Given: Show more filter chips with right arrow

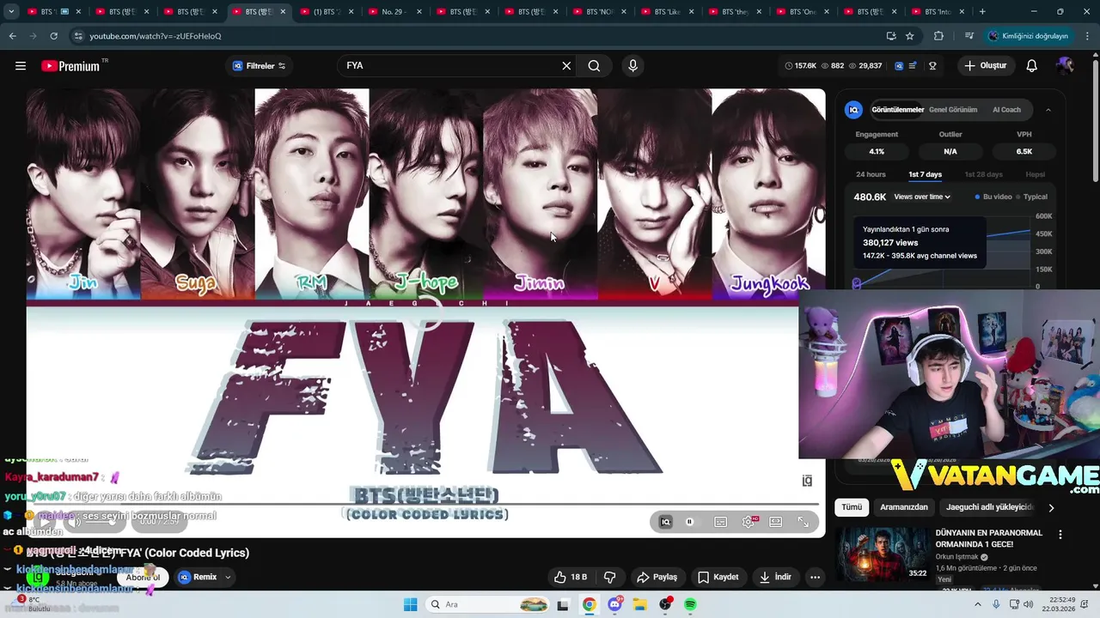Looking at the screenshot, I should [x=1050, y=507].
